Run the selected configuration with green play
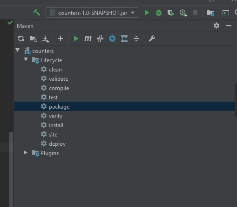The width and height of the screenshot is (237, 207). [147, 13]
